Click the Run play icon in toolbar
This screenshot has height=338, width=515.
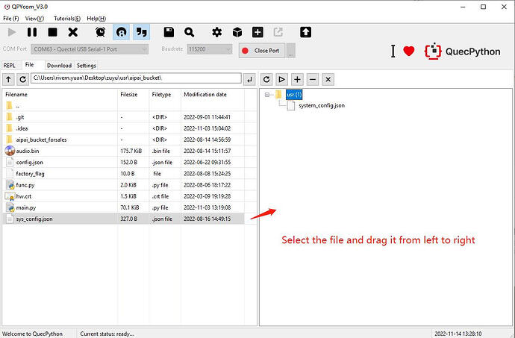12,32
